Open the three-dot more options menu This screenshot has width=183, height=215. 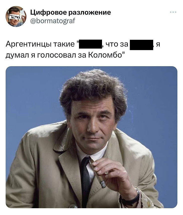point(173,12)
